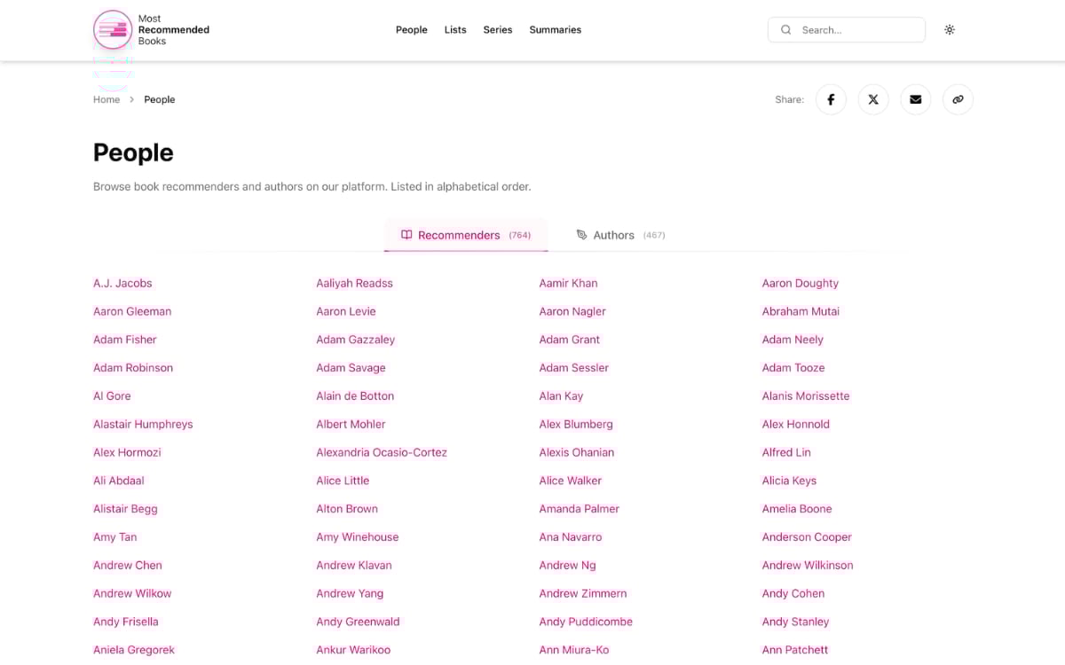The width and height of the screenshot is (1065, 665).
Task: Click the Adam Robinson name link
Action: pyautogui.click(x=133, y=368)
